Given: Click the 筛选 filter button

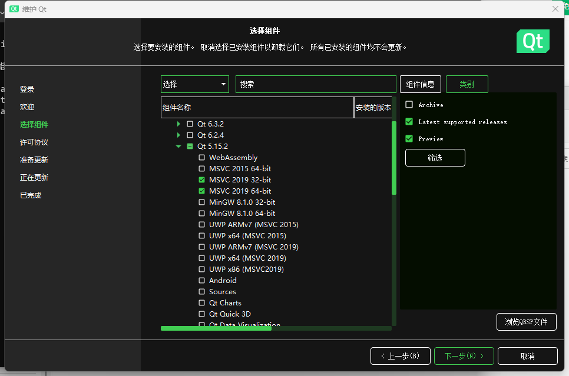Looking at the screenshot, I should point(435,157).
